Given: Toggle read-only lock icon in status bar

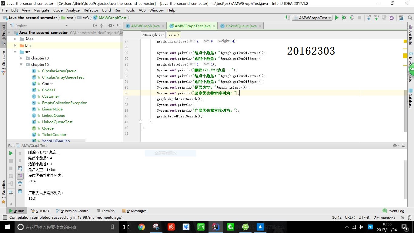Looking at the screenshot, I should pyautogui.click(x=402, y=218).
